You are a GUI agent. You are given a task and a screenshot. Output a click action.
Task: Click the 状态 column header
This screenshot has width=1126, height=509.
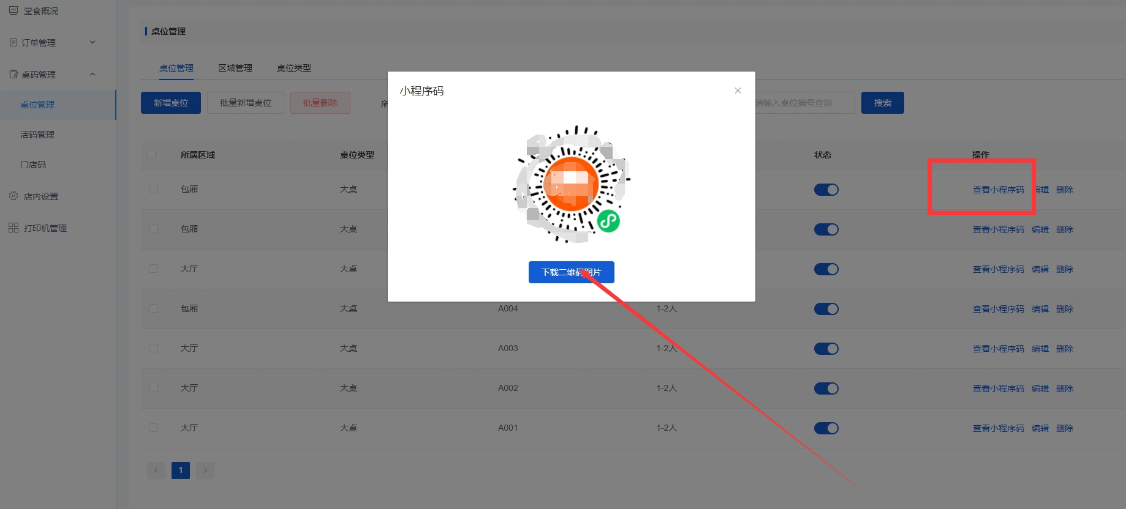click(x=823, y=155)
